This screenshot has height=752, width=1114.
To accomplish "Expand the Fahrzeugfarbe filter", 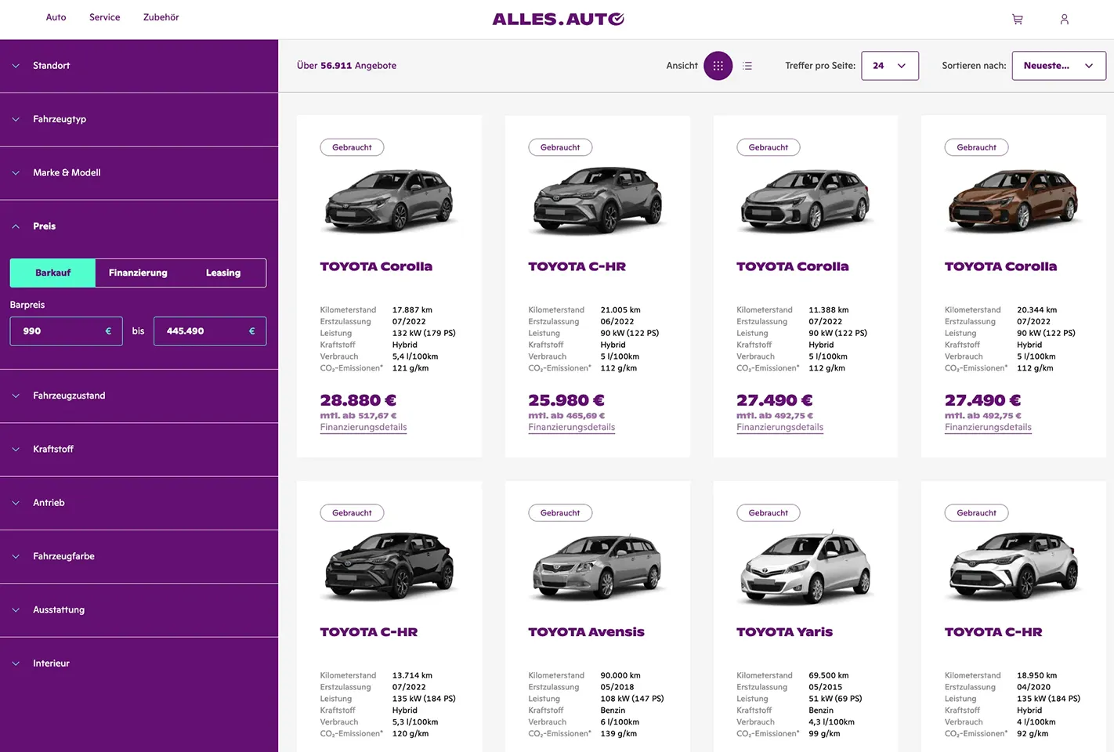I will pyautogui.click(x=139, y=556).
